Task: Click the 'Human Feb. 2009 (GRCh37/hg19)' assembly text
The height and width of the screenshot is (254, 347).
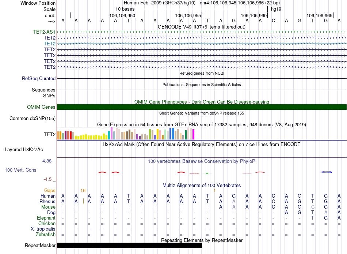Action: click(x=160, y=3)
